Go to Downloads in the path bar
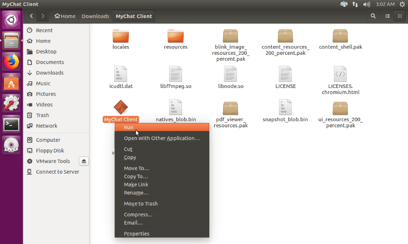 pos(95,16)
